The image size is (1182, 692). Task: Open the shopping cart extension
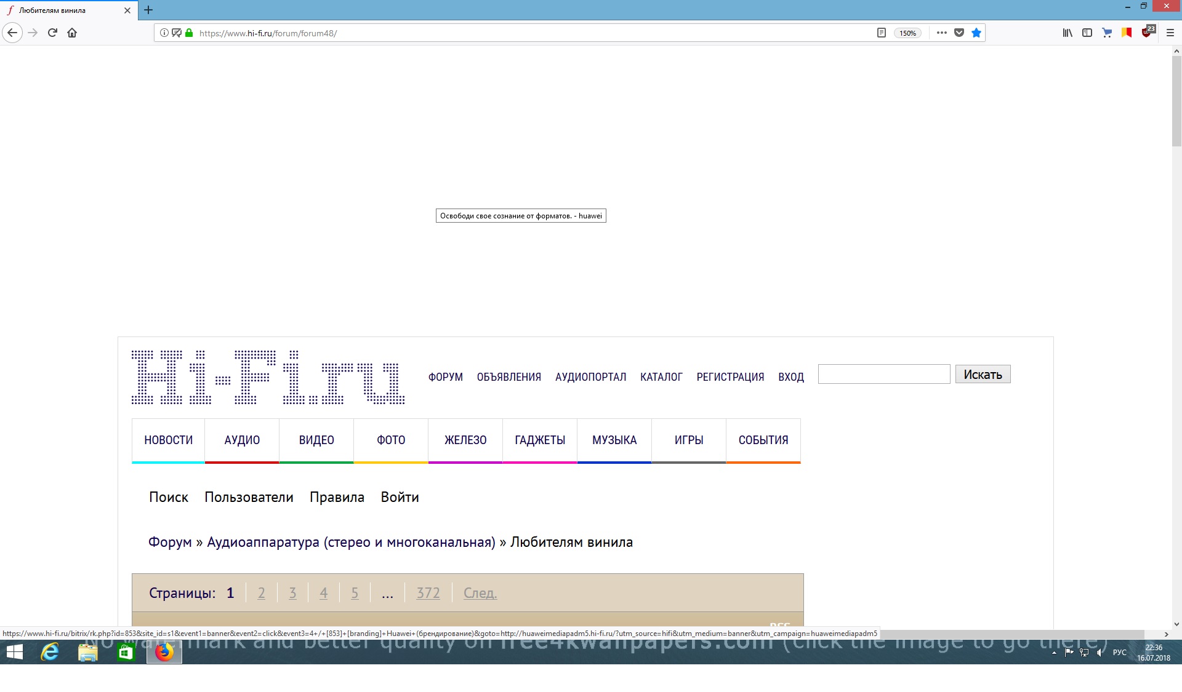pyautogui.click(x=1107, y=33)
